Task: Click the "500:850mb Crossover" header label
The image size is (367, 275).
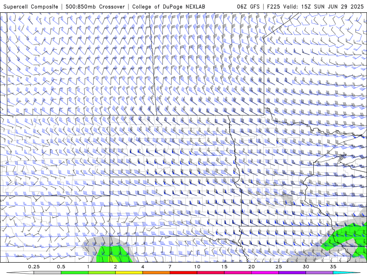Action: [x=95, y=6]
